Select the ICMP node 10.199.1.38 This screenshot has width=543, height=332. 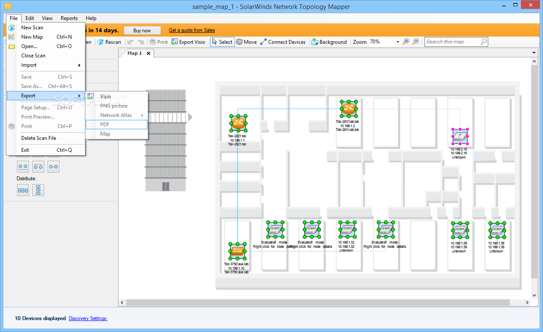[x=497, y=230]
